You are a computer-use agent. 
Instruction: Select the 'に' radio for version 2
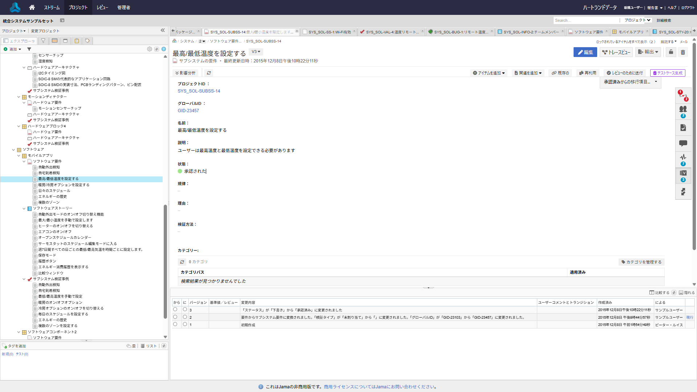point(185,317)
